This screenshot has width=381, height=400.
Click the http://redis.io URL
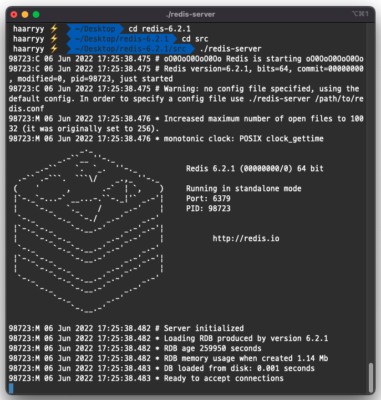point(246,239)
